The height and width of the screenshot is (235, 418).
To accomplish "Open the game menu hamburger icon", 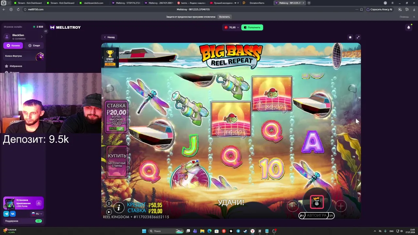I will pyautogui.click(x=109, y=203).
